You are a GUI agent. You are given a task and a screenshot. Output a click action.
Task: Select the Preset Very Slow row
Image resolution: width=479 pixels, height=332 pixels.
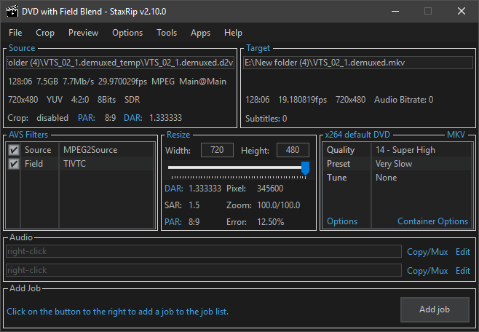(397, 164)
